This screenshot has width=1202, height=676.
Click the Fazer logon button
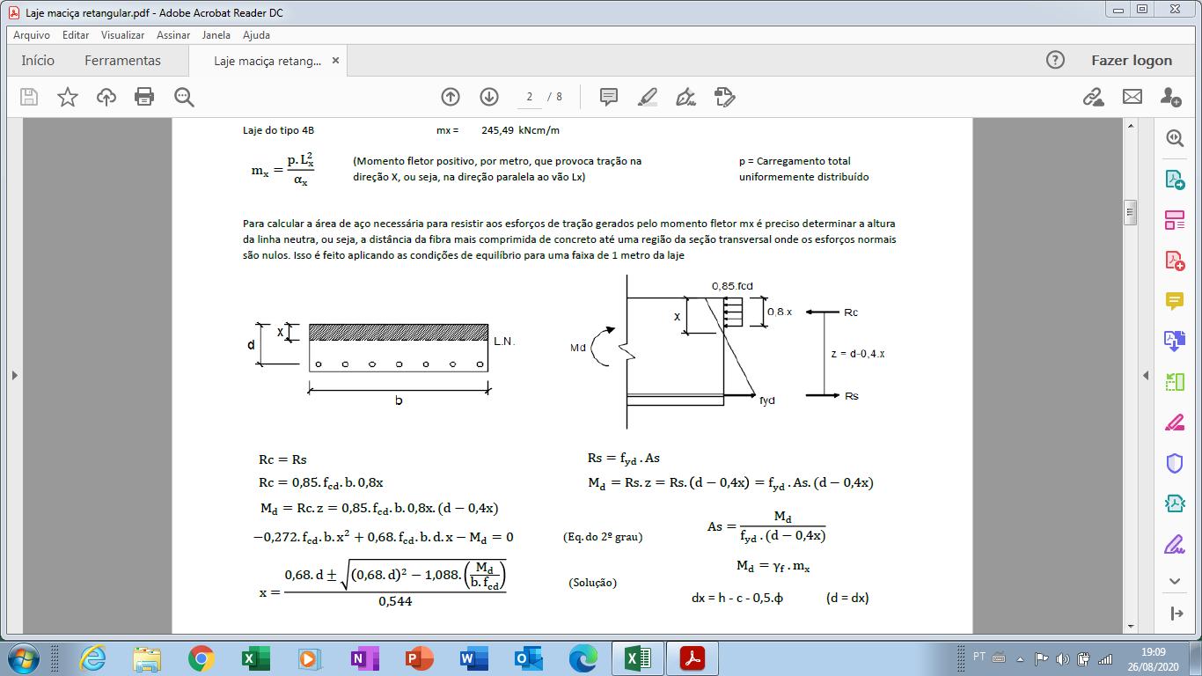pyautogui.click(x=1132, y=61)
